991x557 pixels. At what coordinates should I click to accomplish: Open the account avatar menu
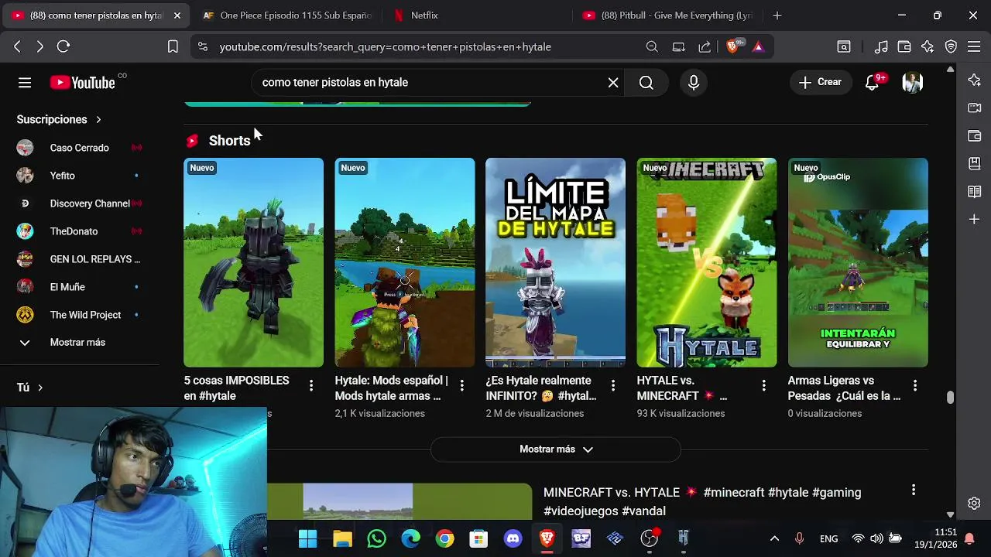(913, 83)
